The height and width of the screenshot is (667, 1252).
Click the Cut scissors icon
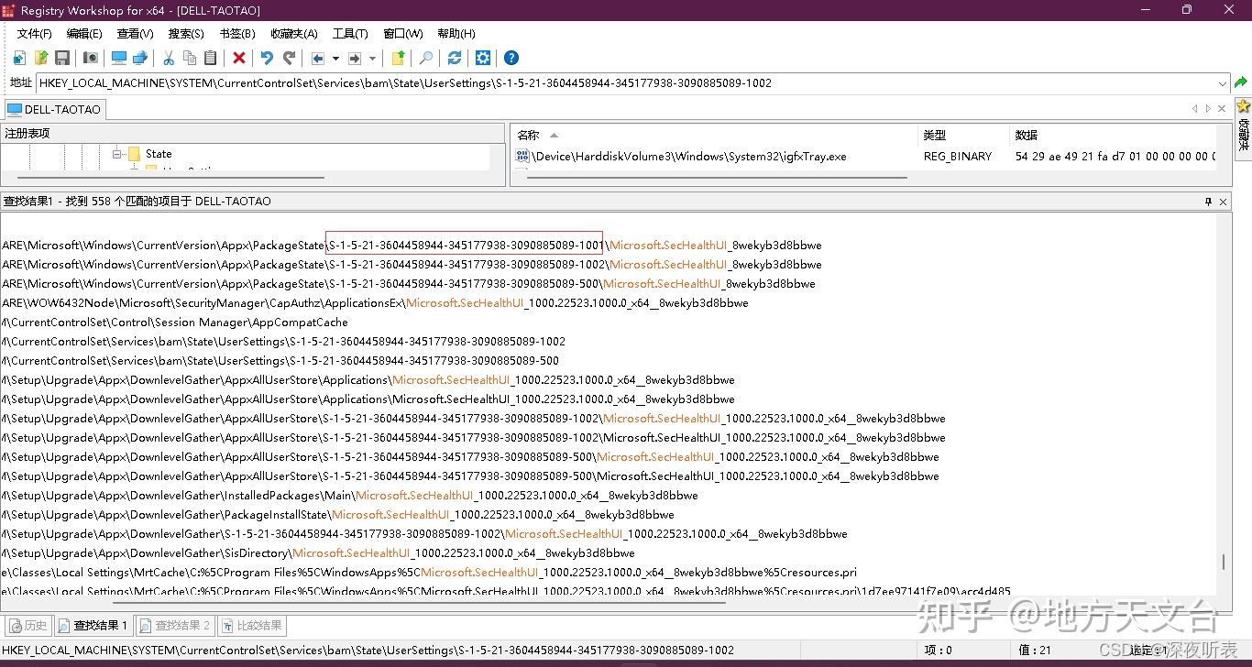click(169, 58)
